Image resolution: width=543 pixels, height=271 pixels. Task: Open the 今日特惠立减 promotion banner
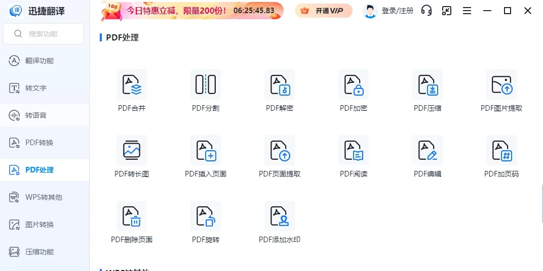192,11
